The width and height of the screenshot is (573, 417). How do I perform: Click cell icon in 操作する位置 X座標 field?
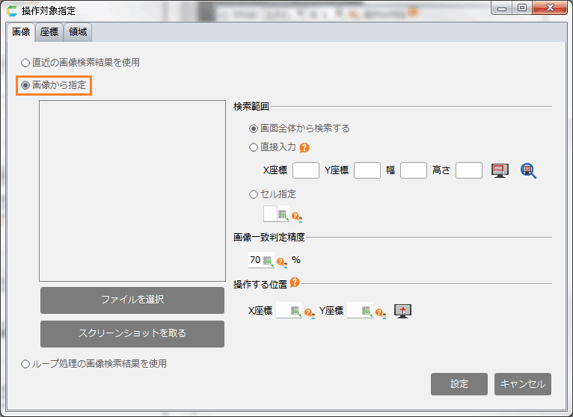pos(295,311)
